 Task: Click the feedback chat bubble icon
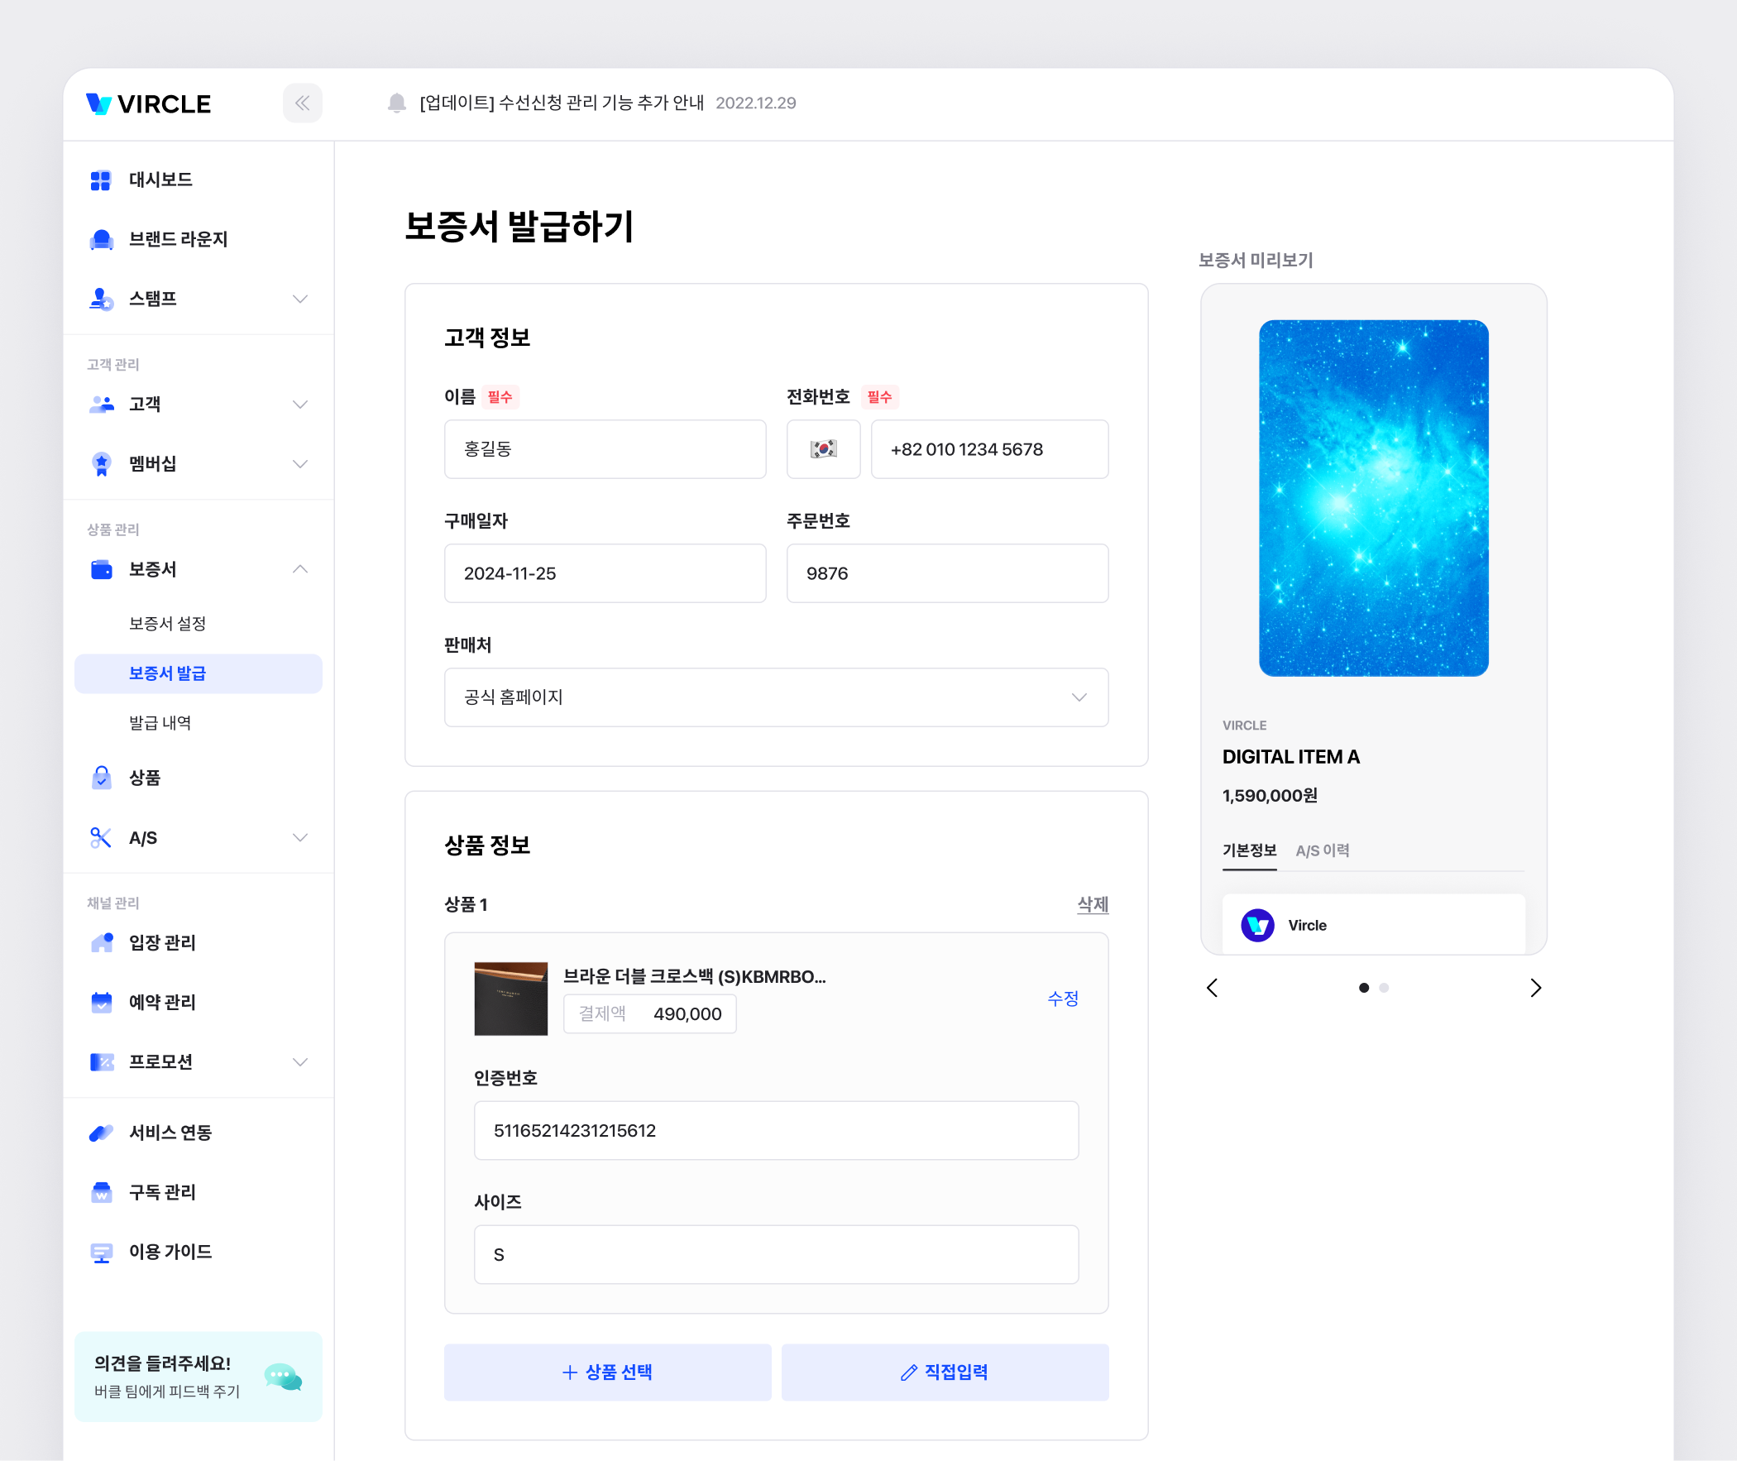pyautogui.click(x=282, y=1377)
